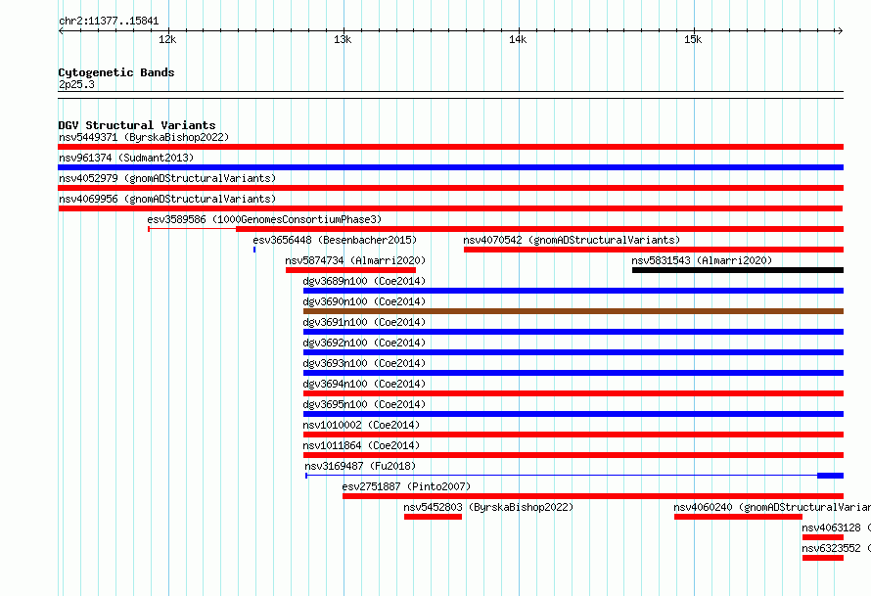Open the nsv4070542 gnomAD variant label
This screenshot has width=871, height=596.
tap(572, 240)
